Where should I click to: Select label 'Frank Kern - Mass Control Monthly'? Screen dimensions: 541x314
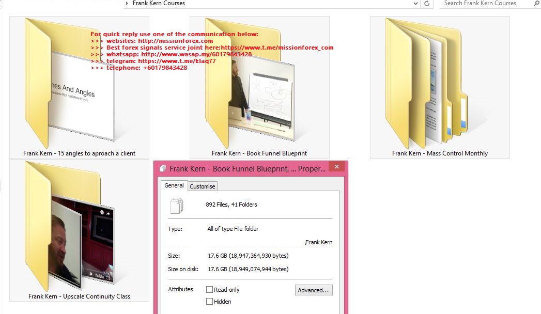(440, 153)
